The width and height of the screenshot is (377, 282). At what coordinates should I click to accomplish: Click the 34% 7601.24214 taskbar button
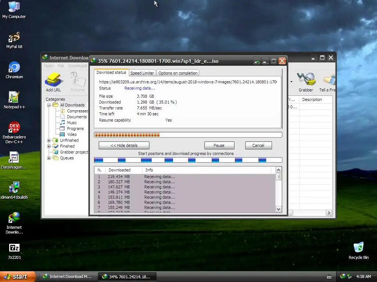point(127,277)
